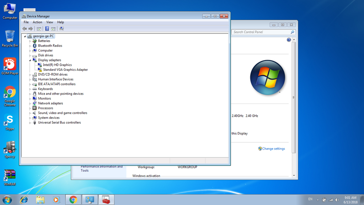The height and width of the screenshot is (205, 364).
Task: Open the Action menu
Action: click(37, 22)
